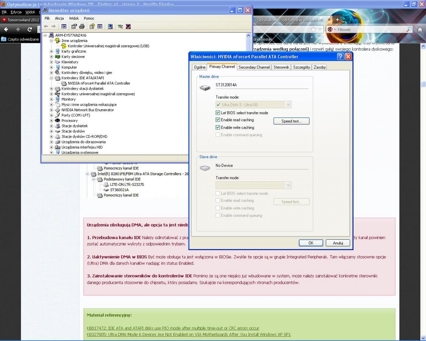
Task: Click the Device Manager tree scroll-up arrow
Action: pyautogui.click(x=248, y=36)
